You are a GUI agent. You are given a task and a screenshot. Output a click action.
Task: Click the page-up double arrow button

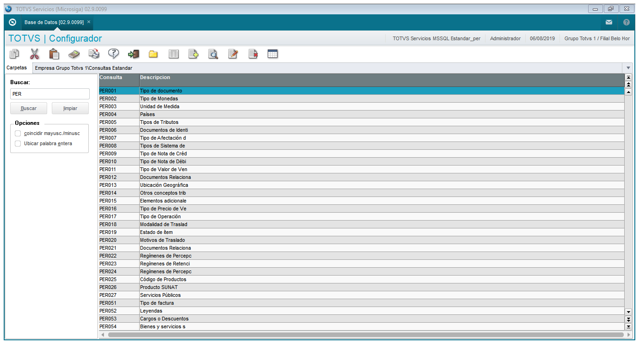coord(628,84)
